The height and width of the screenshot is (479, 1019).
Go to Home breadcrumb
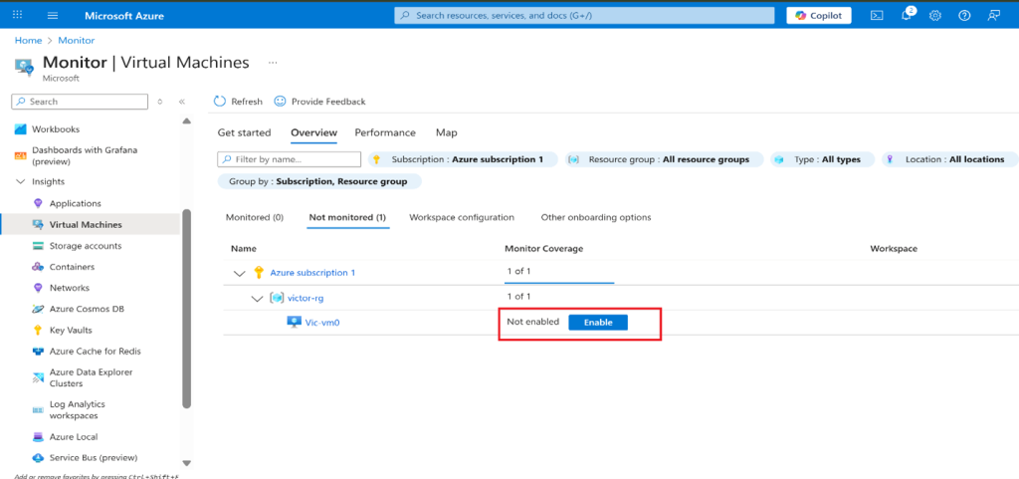[28, 40]
